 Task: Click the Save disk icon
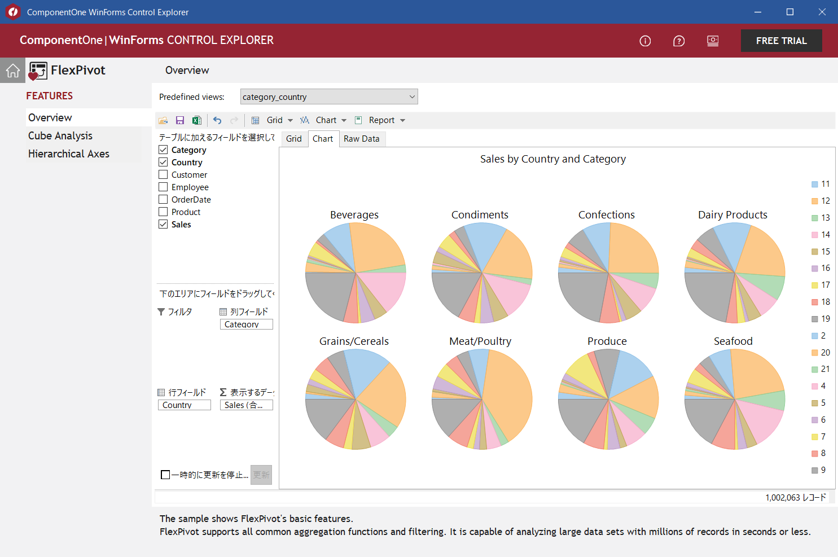click(x=180, y=120)
